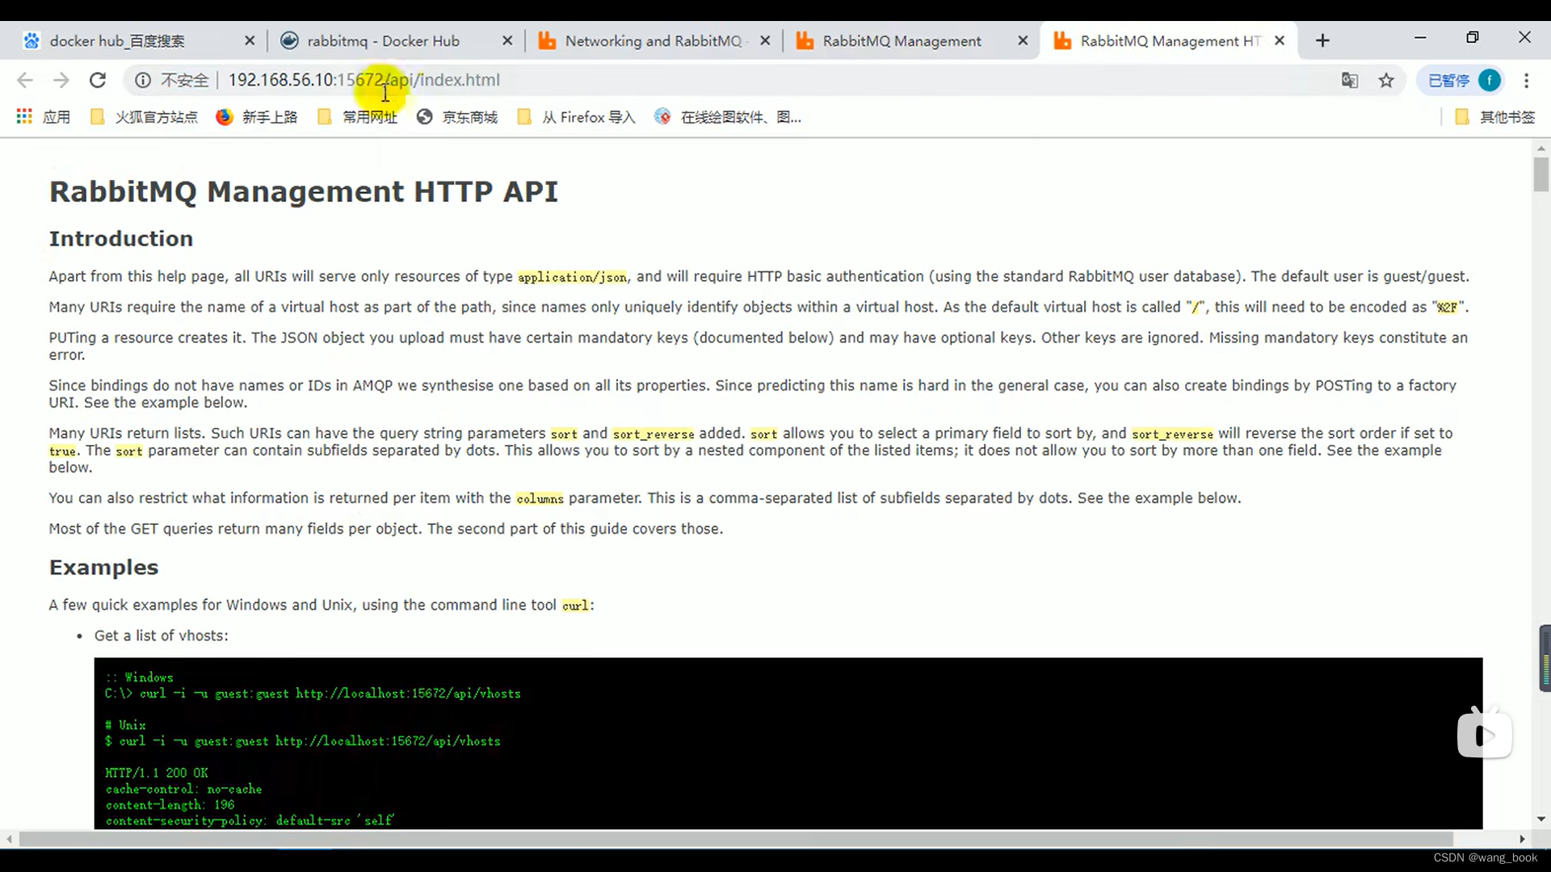Click the highlighted 'columns' code text
1551x872 pixels.
(540, 499)
